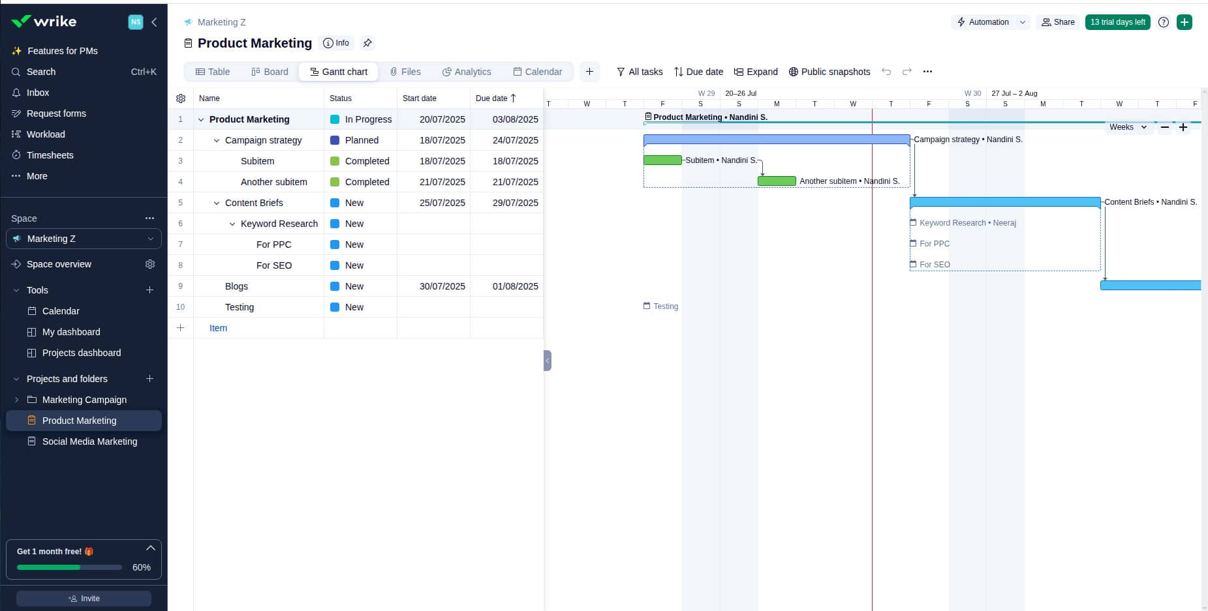
Task: Open the Workload view
Action: click(46, 134)
